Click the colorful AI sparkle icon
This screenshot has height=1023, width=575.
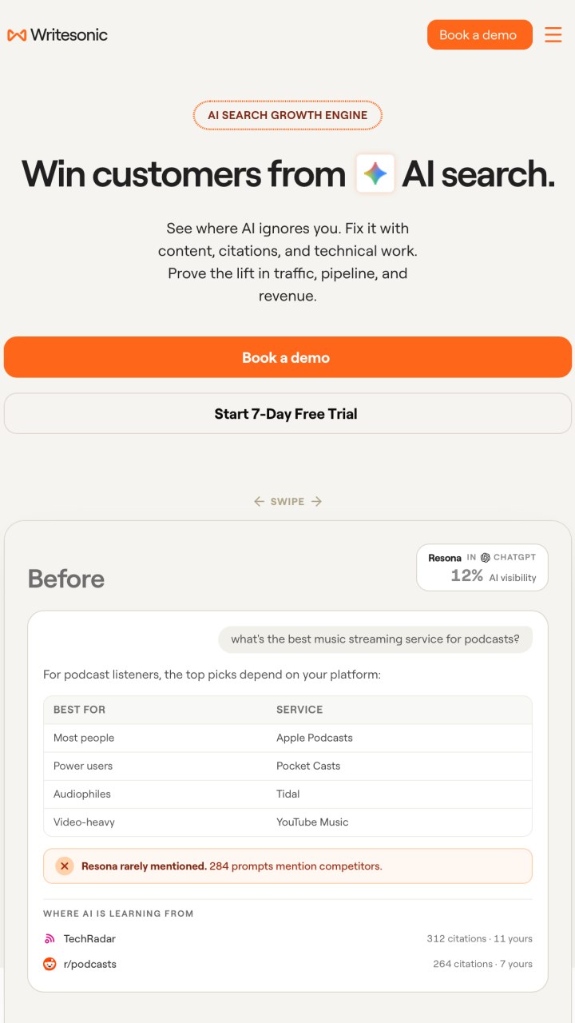[x=375, y=173]
